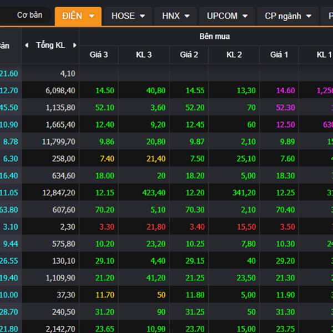Click the green volume 341,20
The width and height of the screenshot is (333, 333).
(x=244, y=193)
